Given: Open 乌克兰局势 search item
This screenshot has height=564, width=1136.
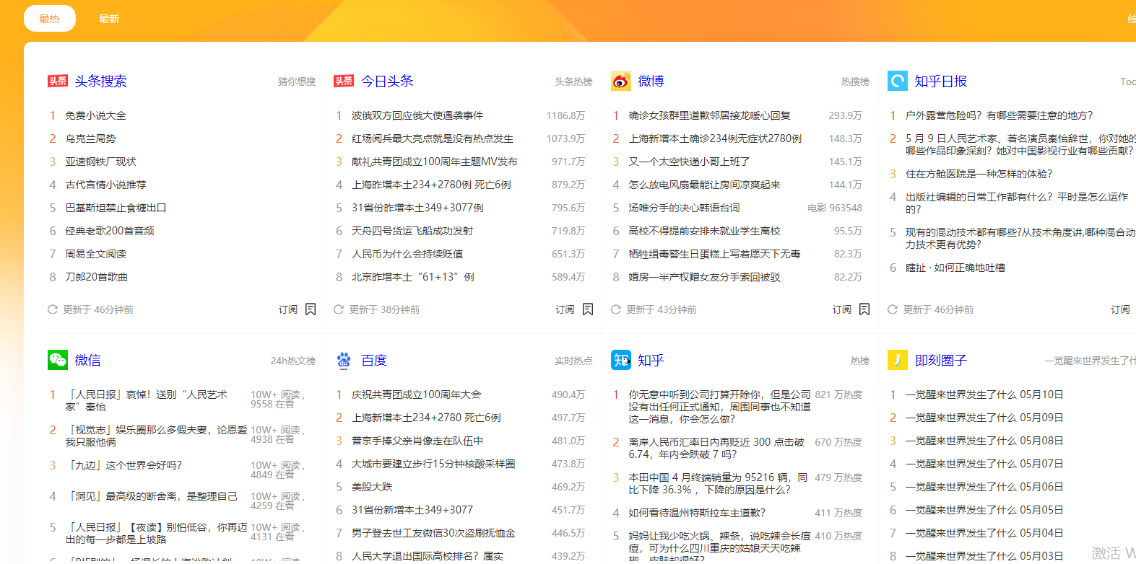Looking at the screenshot, I should point(90,138).
